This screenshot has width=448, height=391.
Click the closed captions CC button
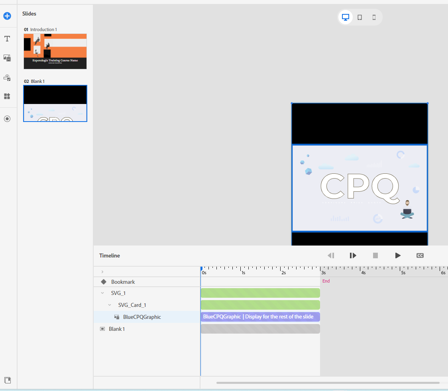pos(420,255)
